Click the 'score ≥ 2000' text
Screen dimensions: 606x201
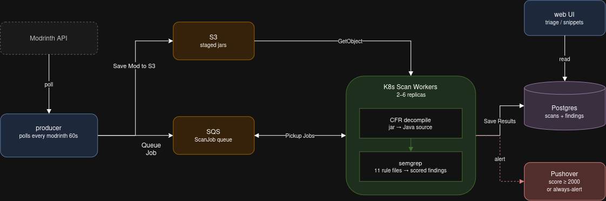[564, 182]
